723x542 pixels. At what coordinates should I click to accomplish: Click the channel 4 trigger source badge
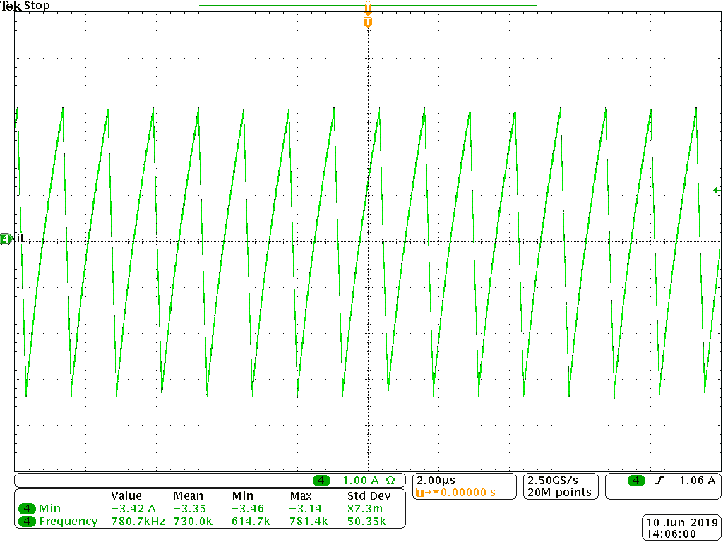pyautogui.click(x=636, y=481)
